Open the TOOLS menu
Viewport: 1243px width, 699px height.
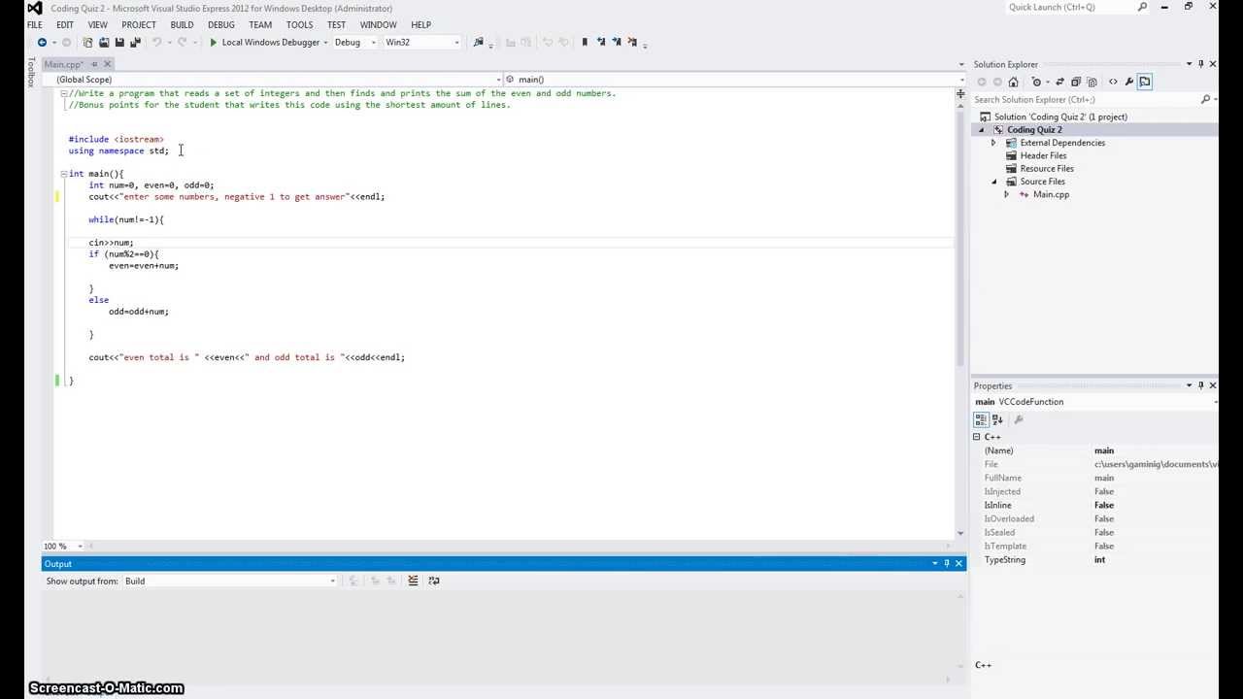point(300,24)
